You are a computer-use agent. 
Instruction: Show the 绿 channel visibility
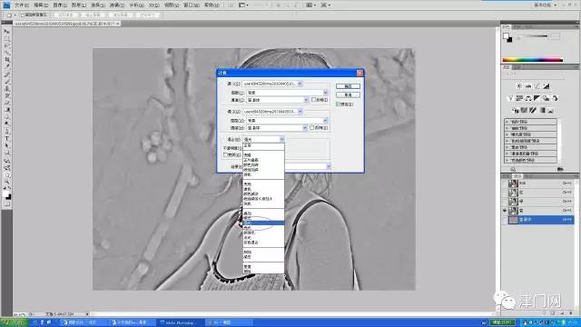(x=505, y=202)
